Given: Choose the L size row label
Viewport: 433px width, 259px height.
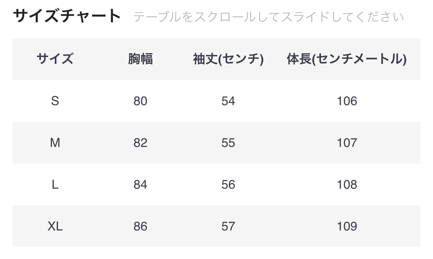Looking at the screenshot, I should tap(55, 185).
